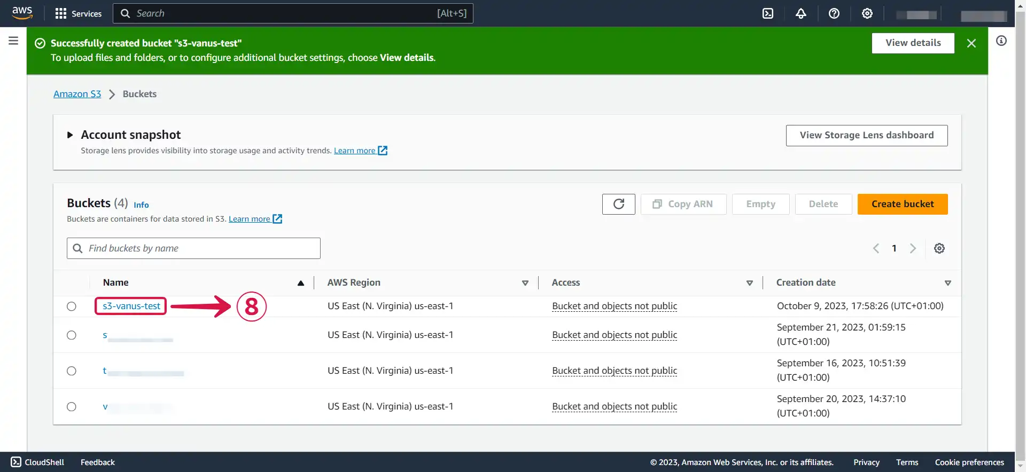
Task: Open CloudShell from the footer
Action: click(37, 462)
